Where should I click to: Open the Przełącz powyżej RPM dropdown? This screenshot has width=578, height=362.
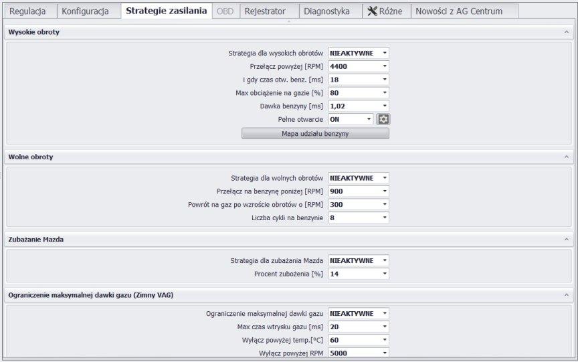(x=359, y=66)
